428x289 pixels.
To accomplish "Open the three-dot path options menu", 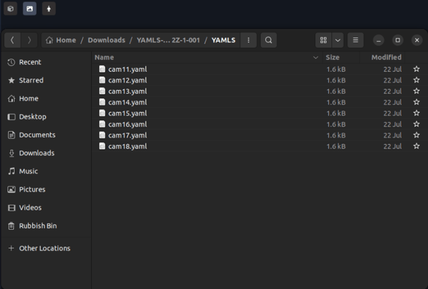I will (249, 40).
